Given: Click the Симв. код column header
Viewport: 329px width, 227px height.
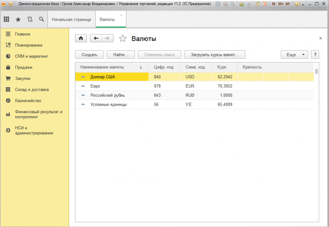Looking at the screenshot, I should 196,67.
